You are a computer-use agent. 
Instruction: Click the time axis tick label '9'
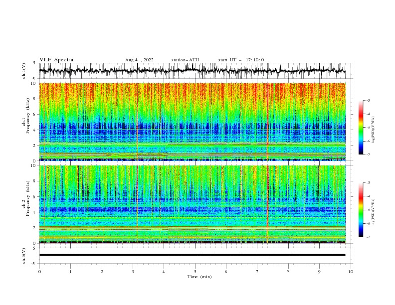point(319,272)
